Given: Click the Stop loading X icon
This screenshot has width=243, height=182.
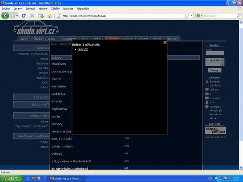Looking at the screenshot, I should pos(32,16).
